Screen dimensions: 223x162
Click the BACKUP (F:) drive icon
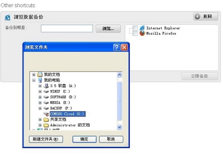coord(46,108)
